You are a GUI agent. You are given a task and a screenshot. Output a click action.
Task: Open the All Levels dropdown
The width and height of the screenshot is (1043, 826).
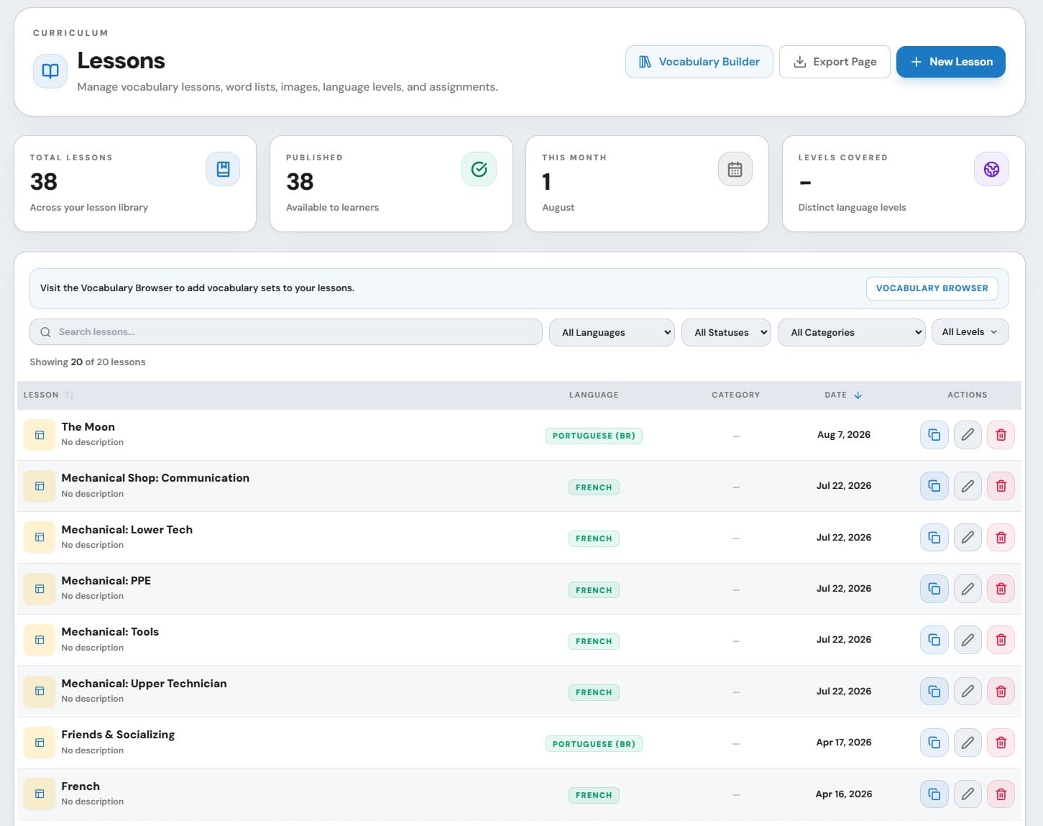[x=970, y=331]
